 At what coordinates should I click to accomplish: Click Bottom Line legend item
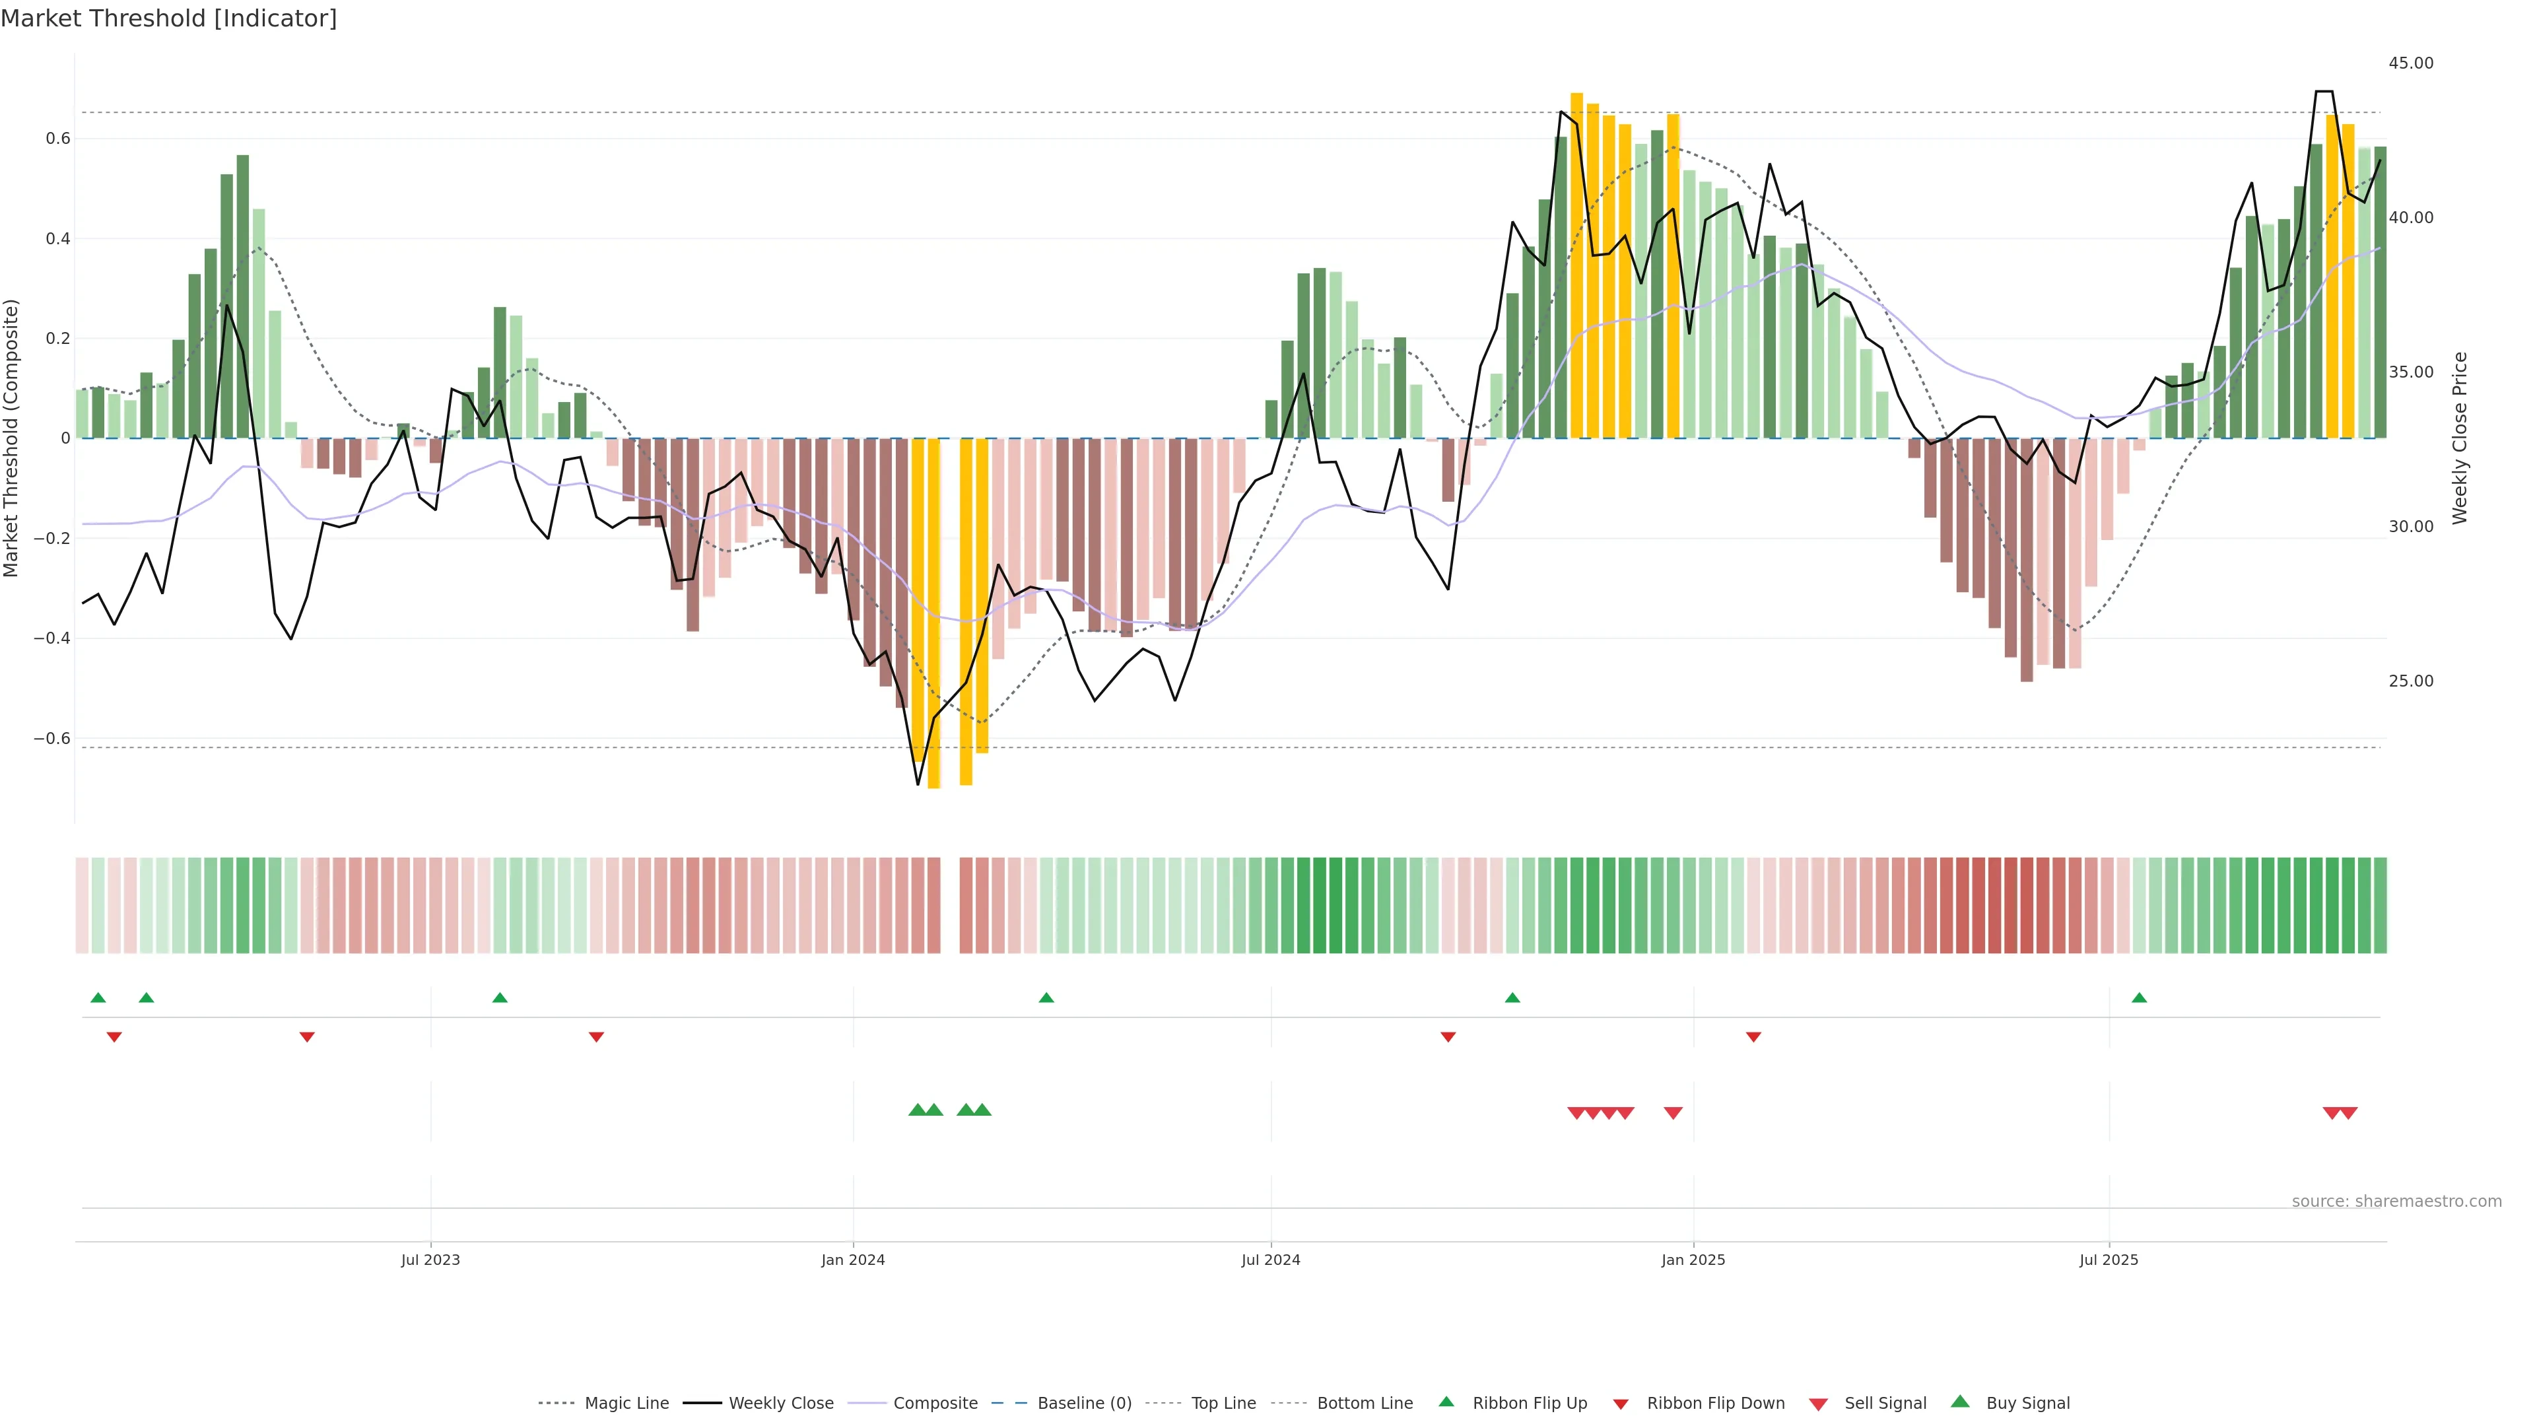point(1364,1404)
